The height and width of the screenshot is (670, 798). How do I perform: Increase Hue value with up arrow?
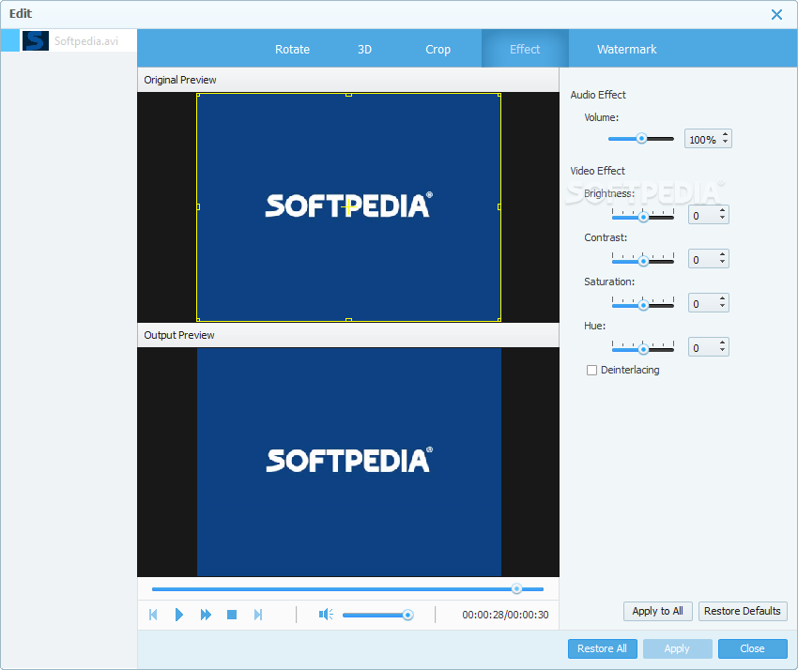tap(722, 343)
